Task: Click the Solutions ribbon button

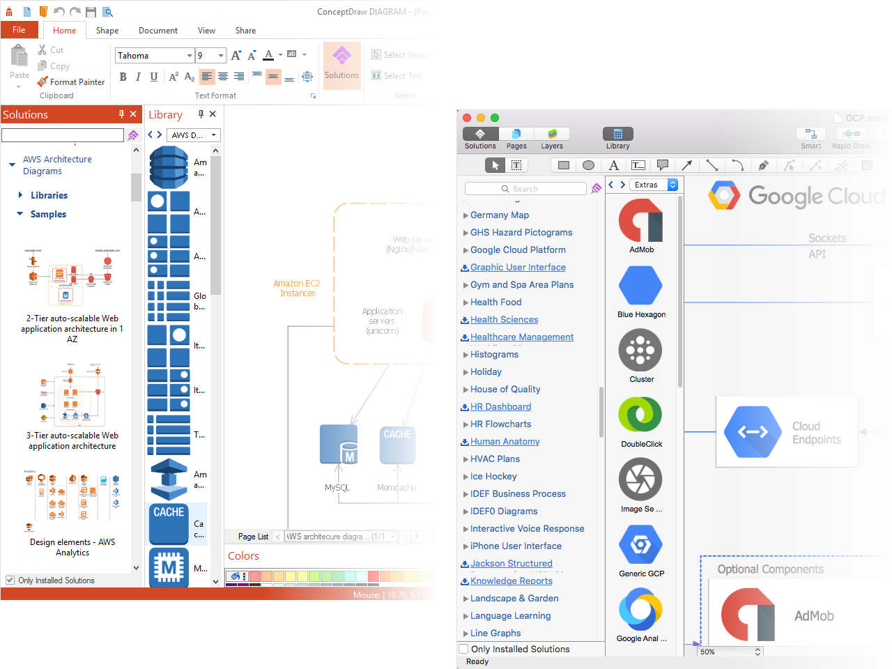Action: coord(342,64)
